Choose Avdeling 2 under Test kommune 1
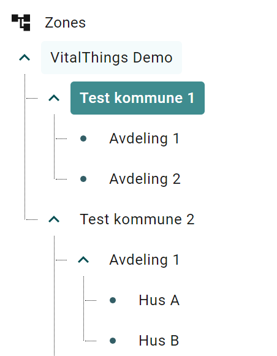 click(x=145, y=179)
